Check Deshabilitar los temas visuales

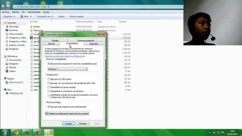coord(49,87)
